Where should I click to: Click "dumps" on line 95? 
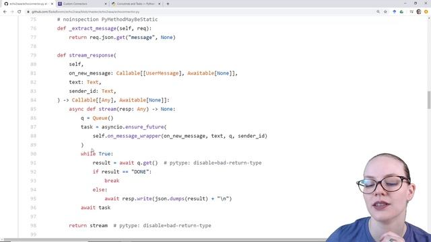176,199
